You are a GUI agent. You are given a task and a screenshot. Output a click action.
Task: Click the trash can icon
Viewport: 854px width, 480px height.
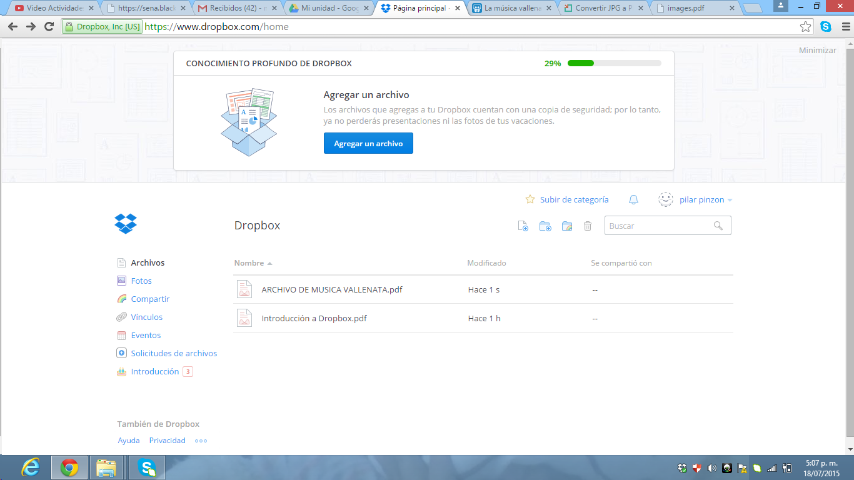(x=587, y=226)
